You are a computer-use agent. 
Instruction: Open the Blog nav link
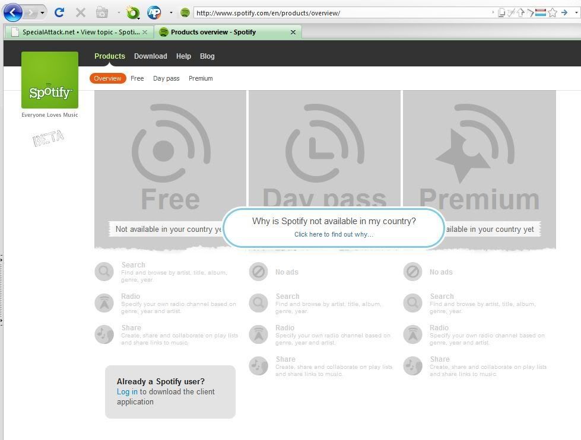pyautogui.click(x=207, y=56)
